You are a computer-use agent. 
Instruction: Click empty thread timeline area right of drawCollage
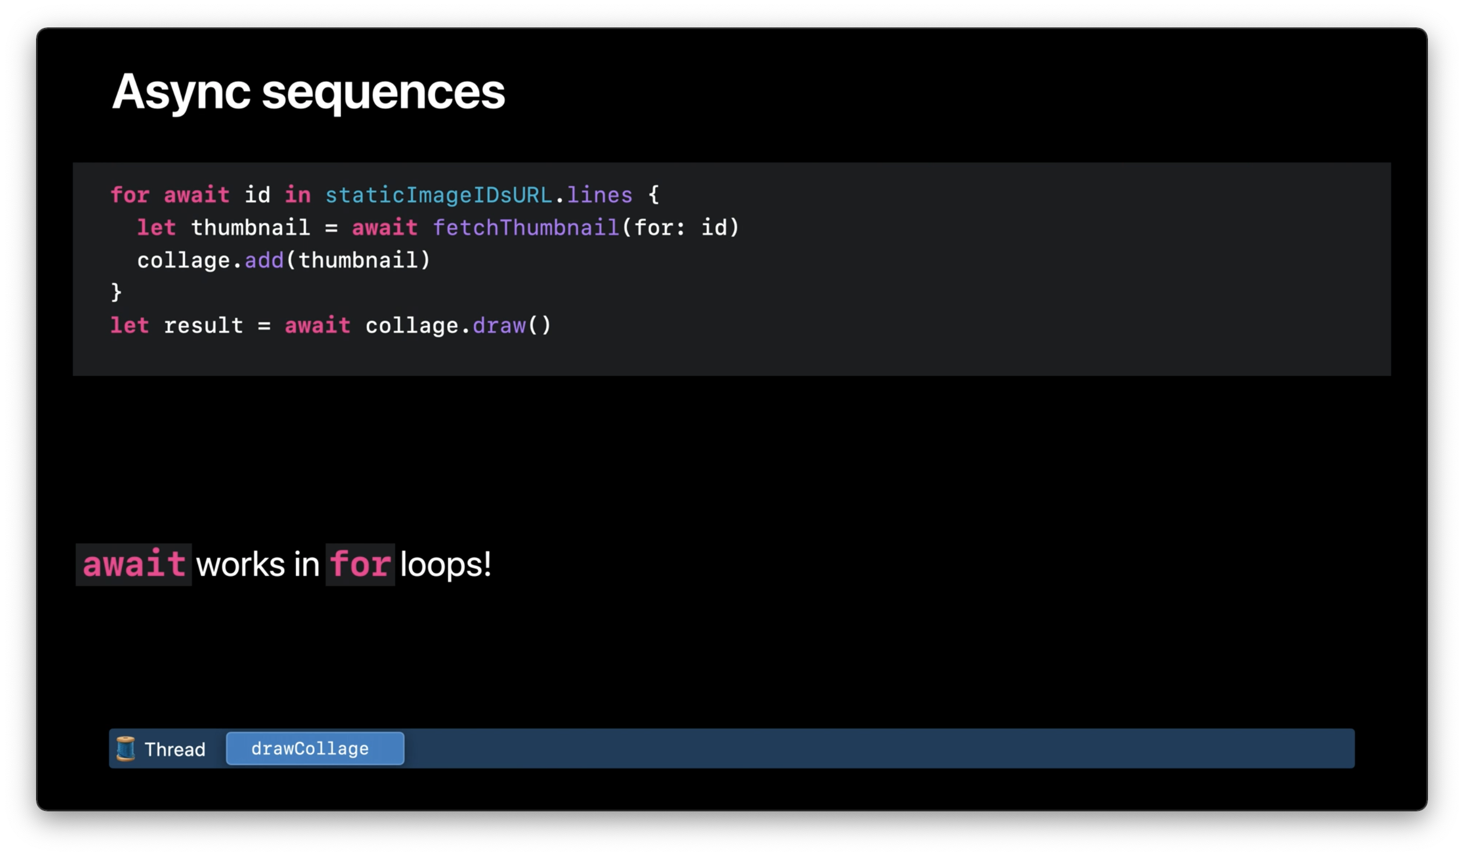(871, 748)
